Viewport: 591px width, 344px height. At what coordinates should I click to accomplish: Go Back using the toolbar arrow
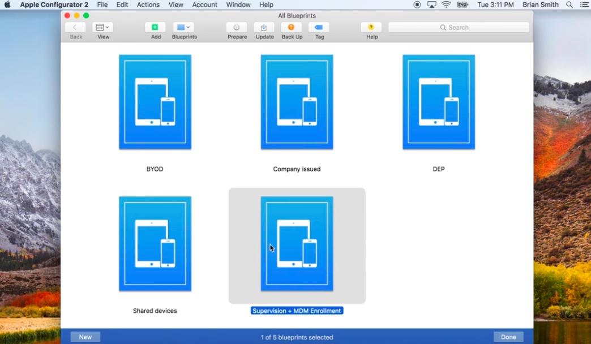pyautogui.click(x=75, y=27)
